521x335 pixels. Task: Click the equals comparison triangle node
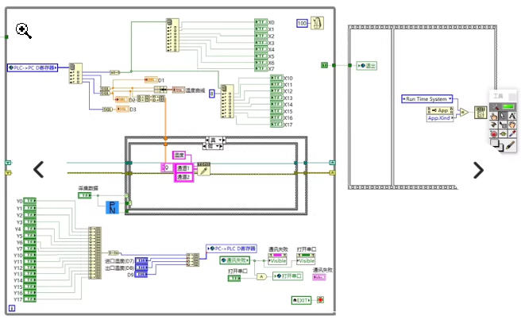click(x=464, y=113)
